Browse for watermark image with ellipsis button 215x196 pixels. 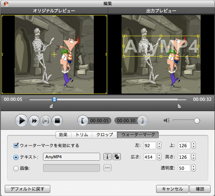(107, 168)
